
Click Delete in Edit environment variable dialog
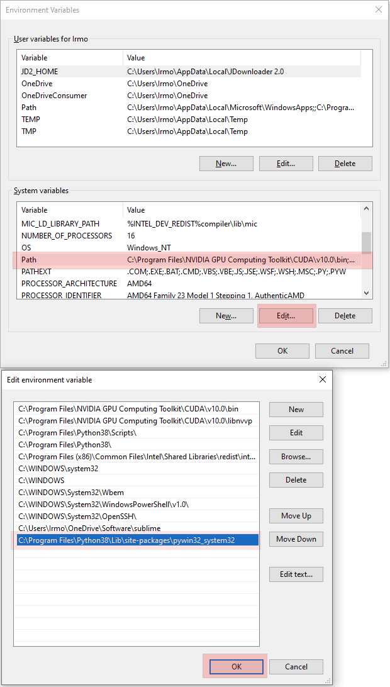(296, 480)
